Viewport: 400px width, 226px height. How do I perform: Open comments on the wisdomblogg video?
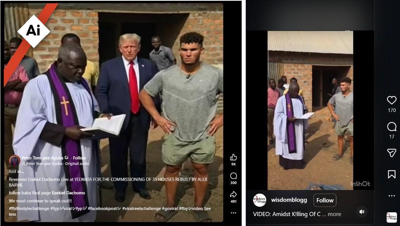click(x=392, y=127)
